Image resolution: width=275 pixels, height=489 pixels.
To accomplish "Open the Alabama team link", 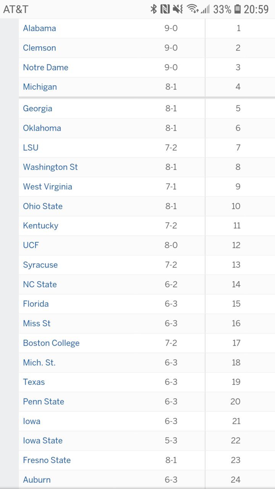I will coord(39,28).
